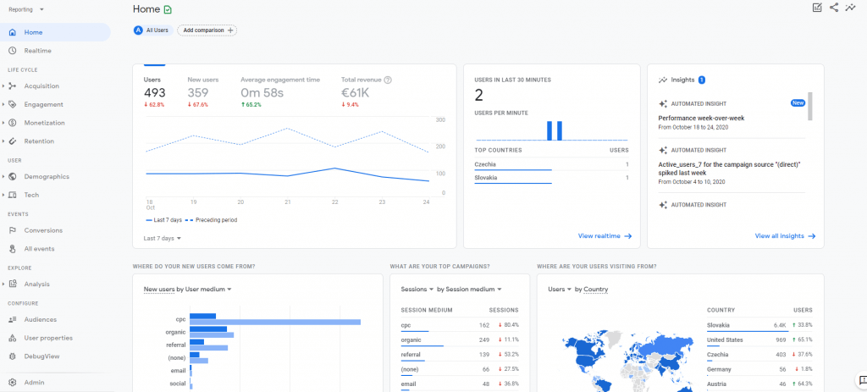Click the share report icon
This screenshot has width=867, height=392.
(x=834, y=7)
